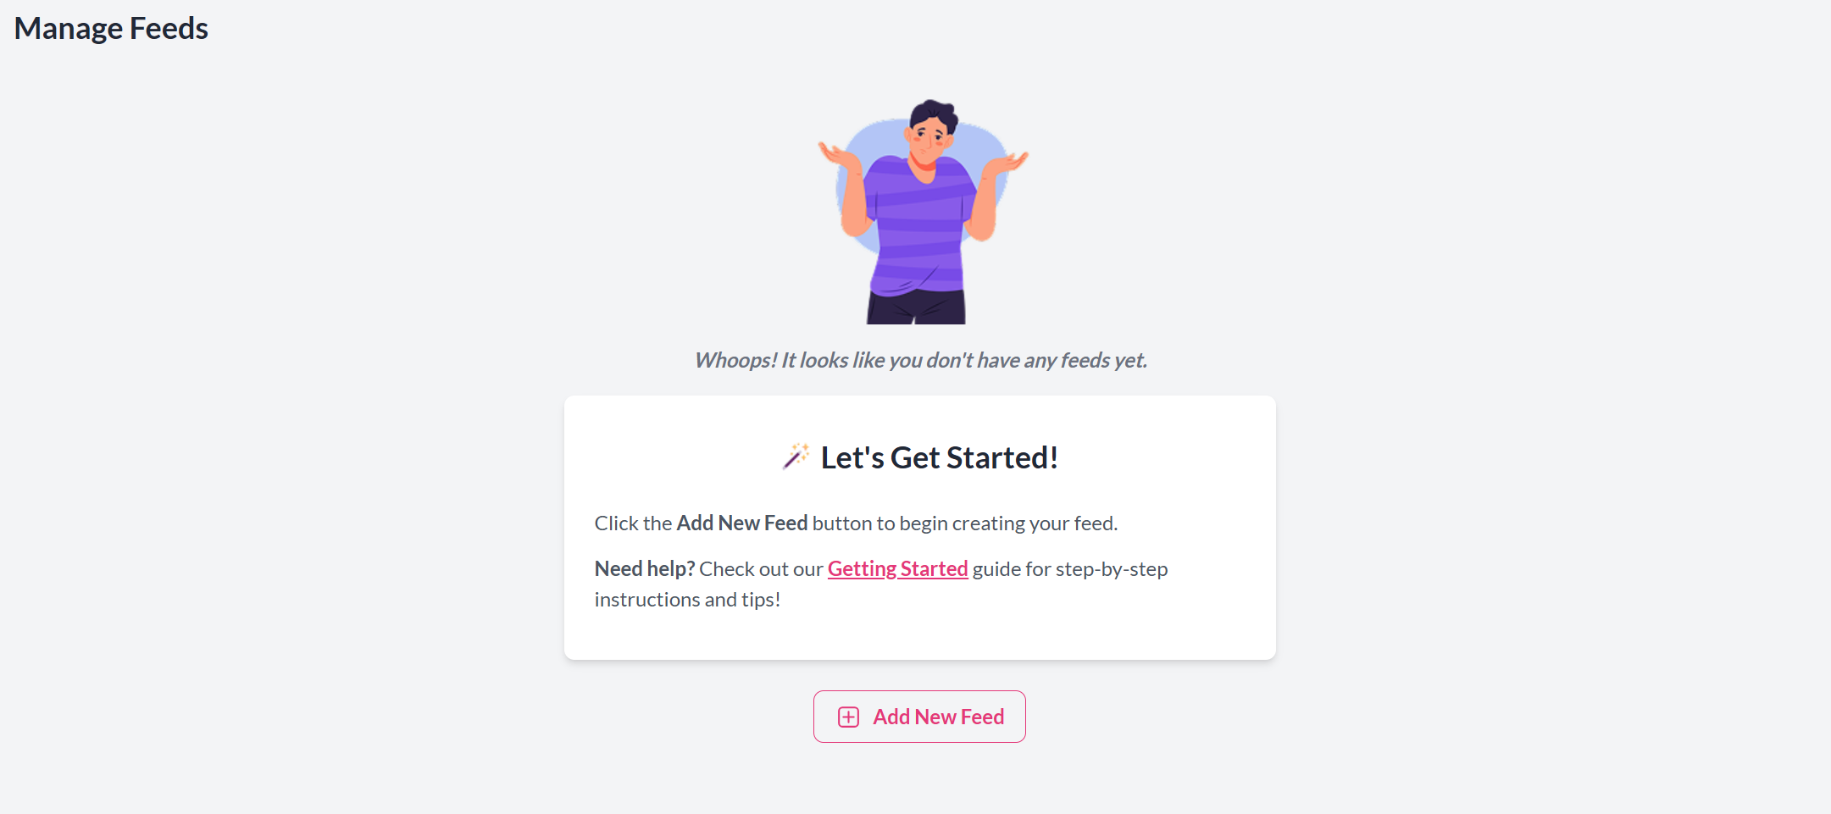Select the "Whoops!" word in empty message

coord(735,361)
